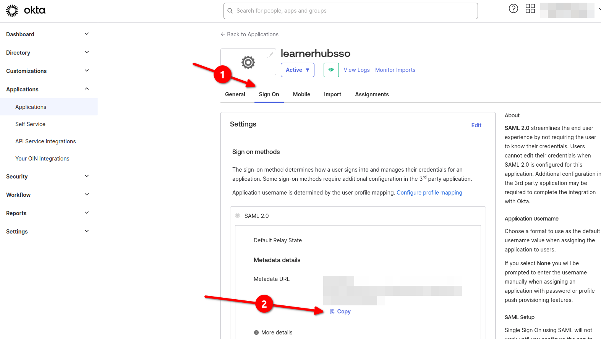This screenshot has width=601, height=339.
Task: Click the green handshake icon button
Action: coord(331,70)
